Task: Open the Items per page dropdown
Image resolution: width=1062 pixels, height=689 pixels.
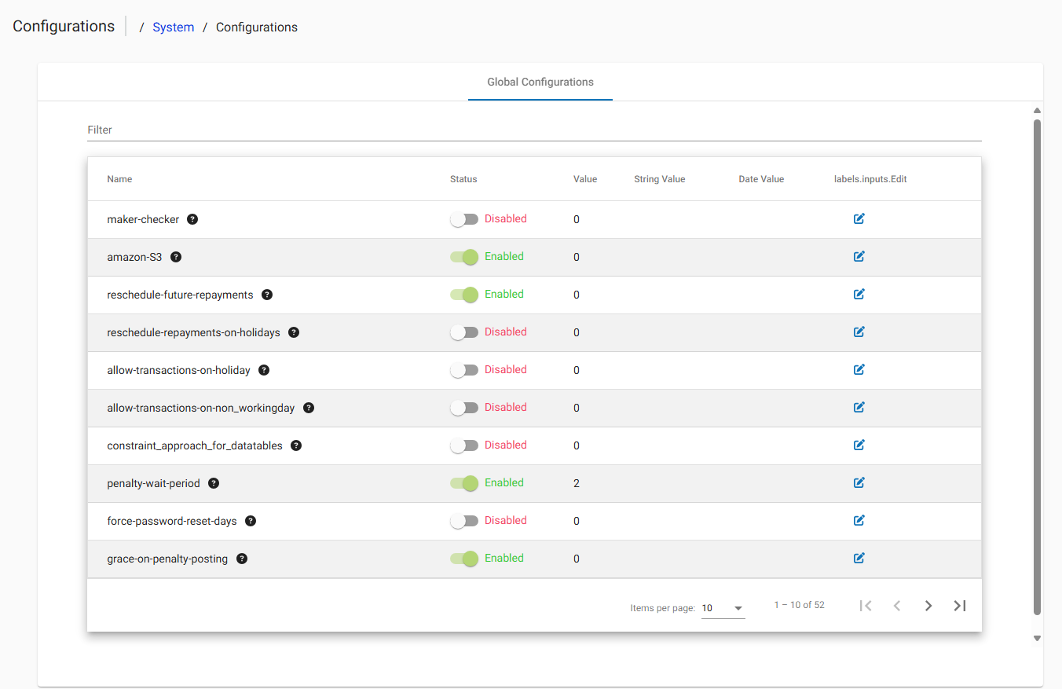Action: point(723,608)
